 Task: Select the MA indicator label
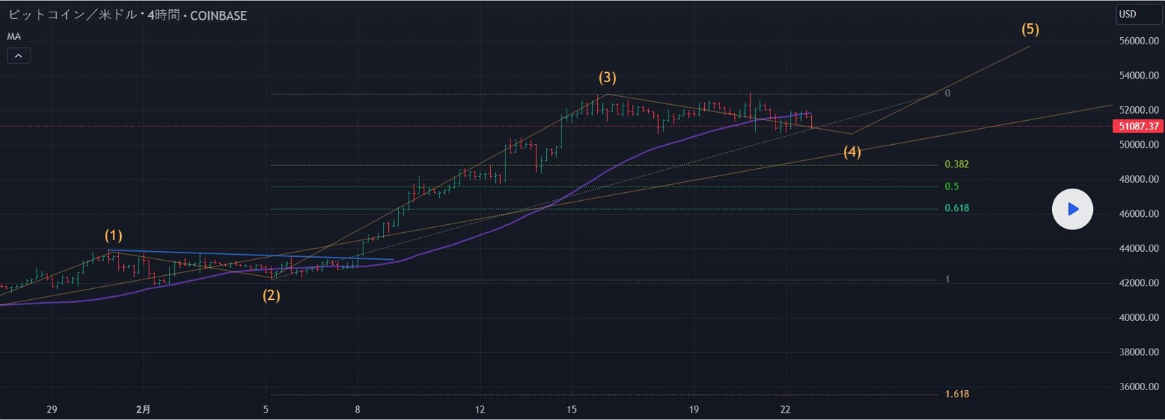tap(14, 36)
